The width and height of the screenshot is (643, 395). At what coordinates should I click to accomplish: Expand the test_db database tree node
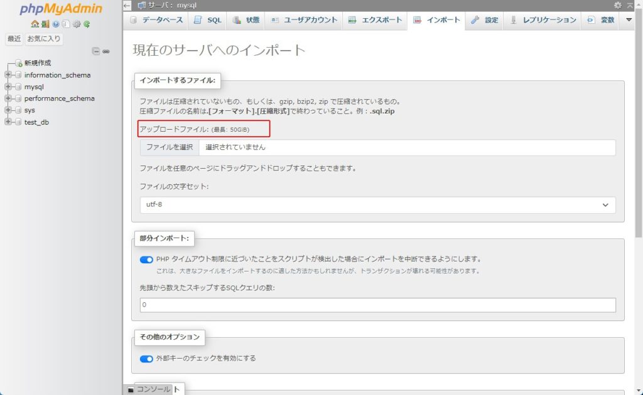pyautogui.click(x=8, y=122)
